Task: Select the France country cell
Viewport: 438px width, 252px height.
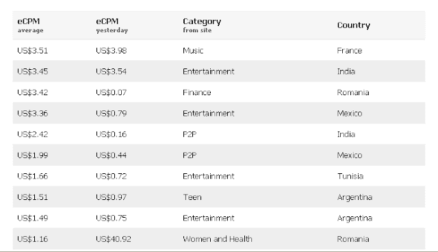Action: pyautogui.click(x=350, y=51)
